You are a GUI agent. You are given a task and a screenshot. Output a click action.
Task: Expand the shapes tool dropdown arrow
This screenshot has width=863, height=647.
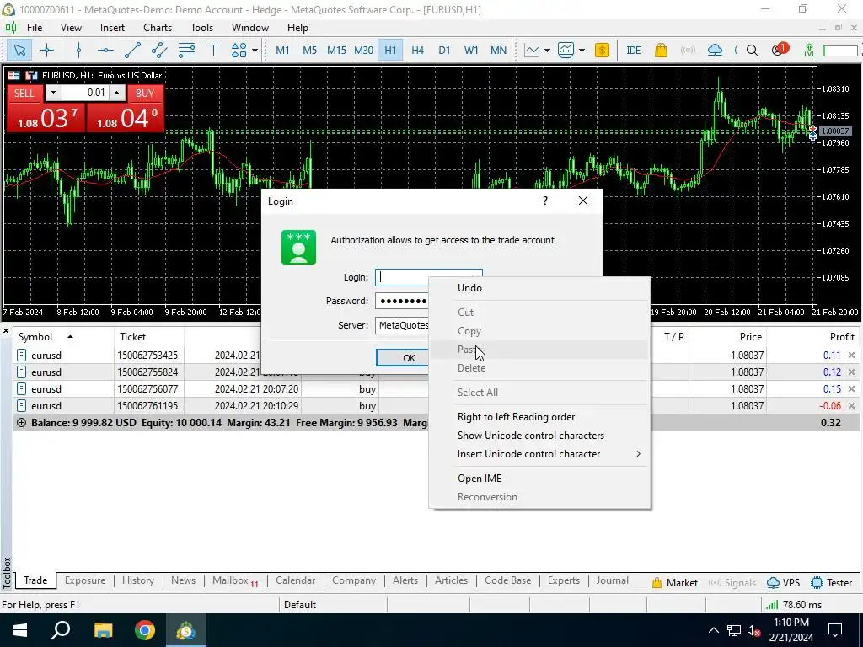point(255,51)
